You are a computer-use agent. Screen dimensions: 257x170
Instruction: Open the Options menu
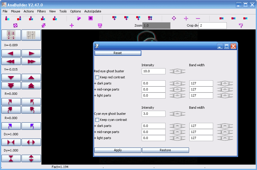pos(76,11)
